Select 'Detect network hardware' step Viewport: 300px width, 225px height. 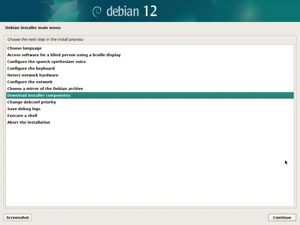(150, 75)
